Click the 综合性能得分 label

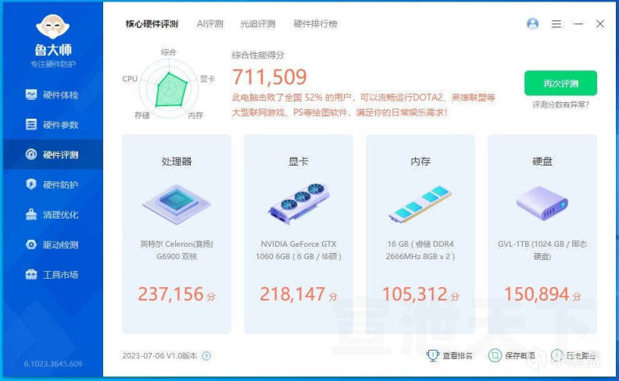(x=258, y=55)
